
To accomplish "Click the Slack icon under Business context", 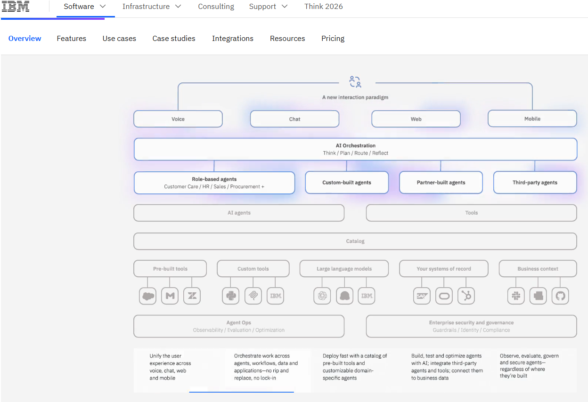I will tap(516, 296).
